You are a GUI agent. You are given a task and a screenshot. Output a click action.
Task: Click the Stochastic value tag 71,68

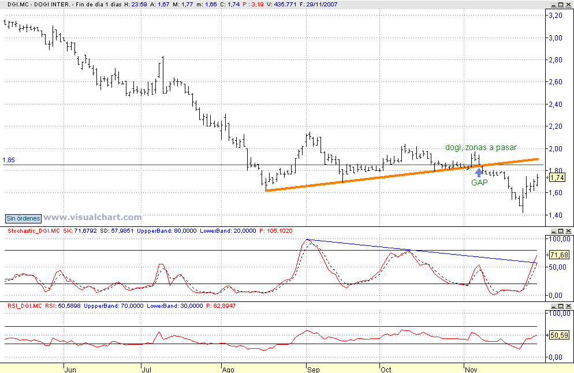coord(558,255)
